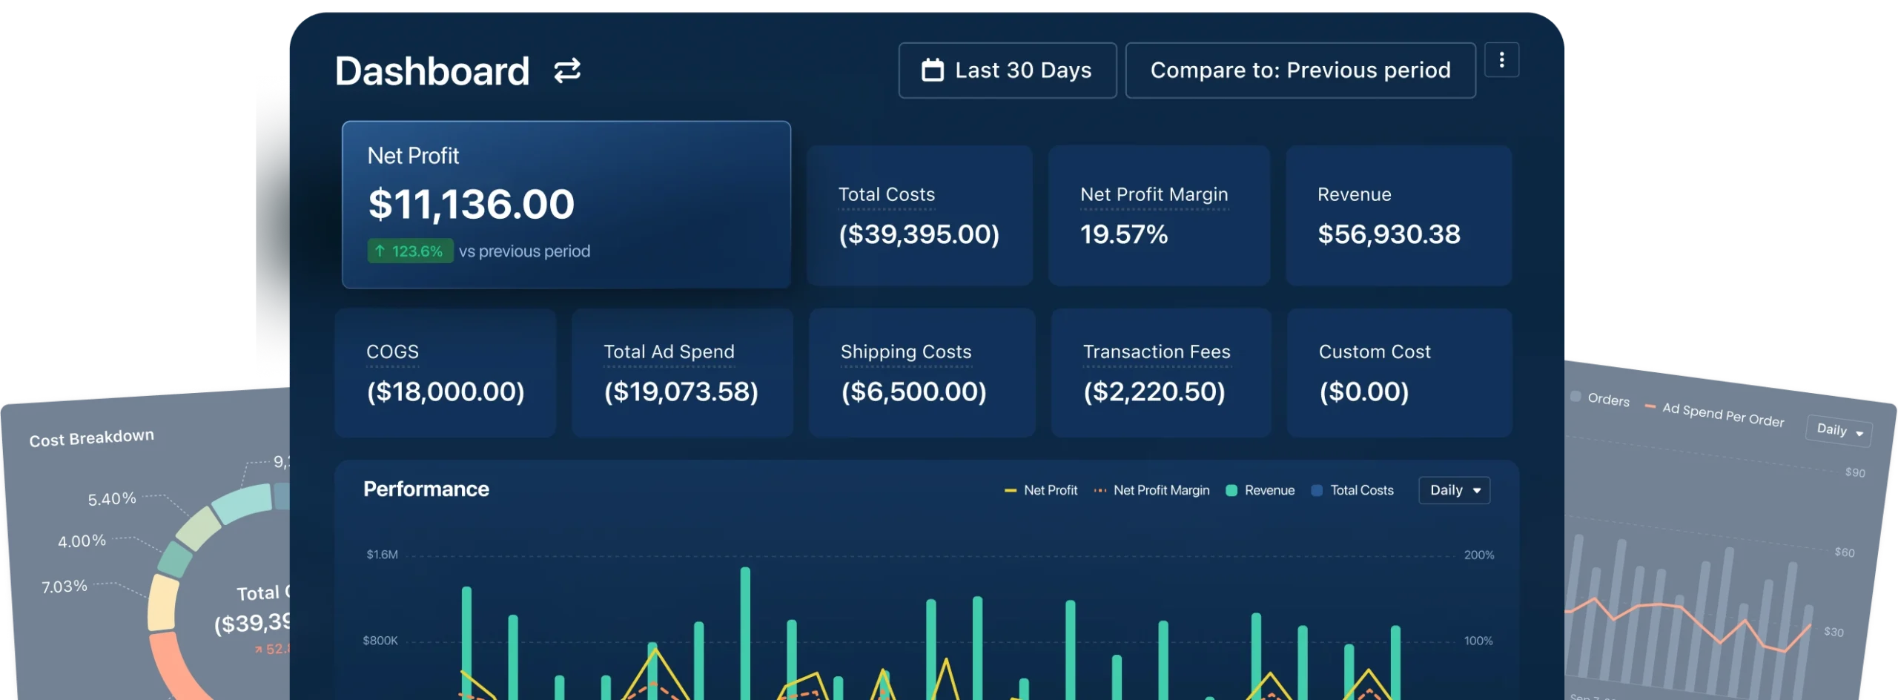Screen dimensions: 1898x700
Task: Click the ($18,000.00) COGS value
Action: (446, 392)
